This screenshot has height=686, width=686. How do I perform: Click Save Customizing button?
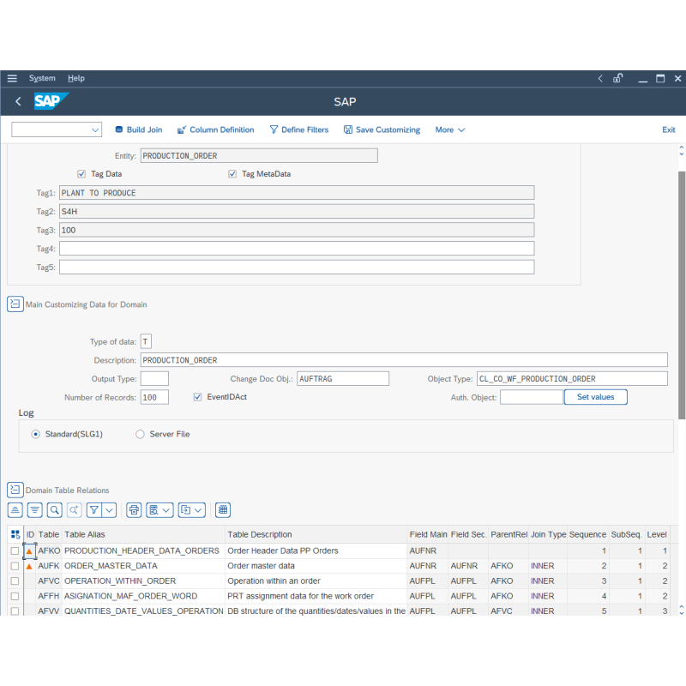tap(382, 129)
